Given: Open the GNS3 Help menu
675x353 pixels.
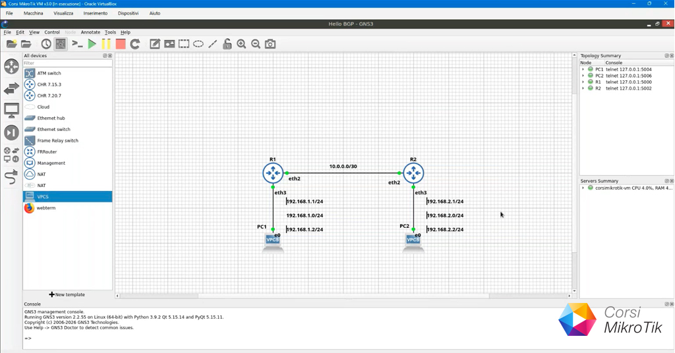Looking at the screenshot, I should (x=125, y=32).
